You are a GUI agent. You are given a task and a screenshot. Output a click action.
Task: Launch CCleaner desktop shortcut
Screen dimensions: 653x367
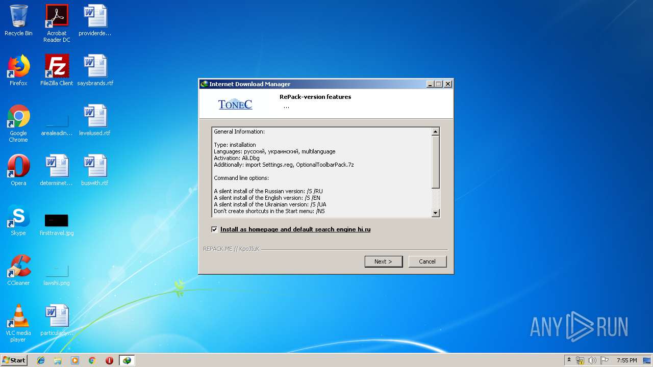(x=18, y=270)
